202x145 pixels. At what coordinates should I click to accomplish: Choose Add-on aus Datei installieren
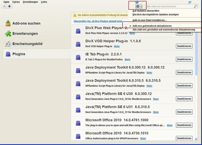150,20
